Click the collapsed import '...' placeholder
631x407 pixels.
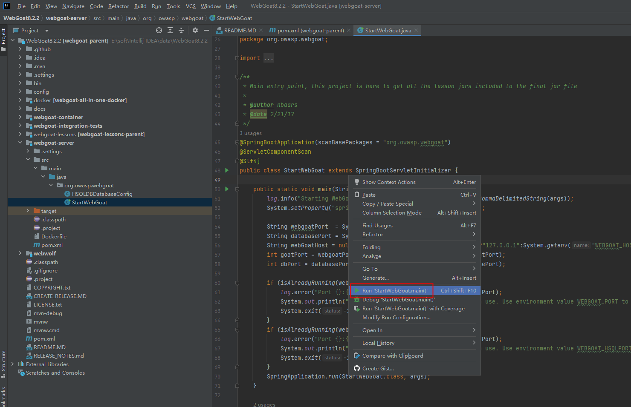tap(268, 58)
